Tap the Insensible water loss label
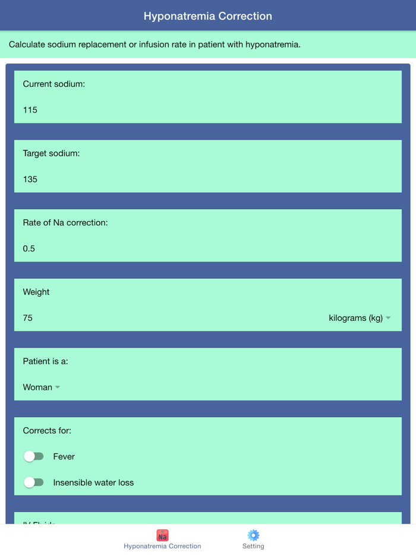The height and width of the screenshot is (555, 416). coord(93,483)
